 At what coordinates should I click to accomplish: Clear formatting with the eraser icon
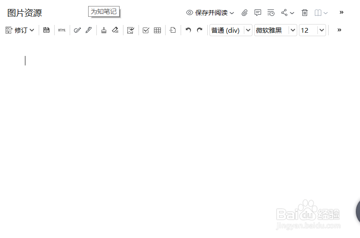coord(115,30)
